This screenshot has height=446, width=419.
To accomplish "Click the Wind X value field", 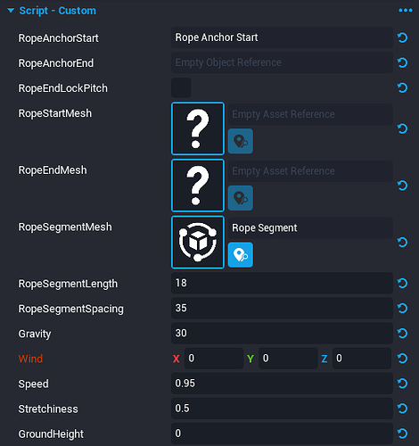I will [214, 359].
